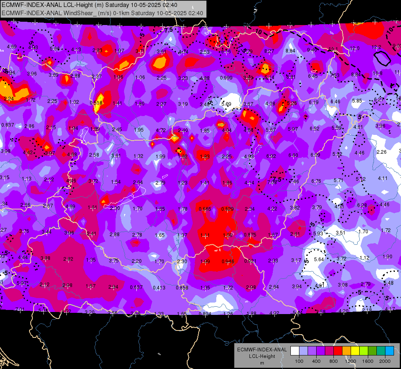Image resolution: width=401 pixels, height=369 pixels.
Task: Click the grid value '0.858'
Action: (x=182, y=287)
